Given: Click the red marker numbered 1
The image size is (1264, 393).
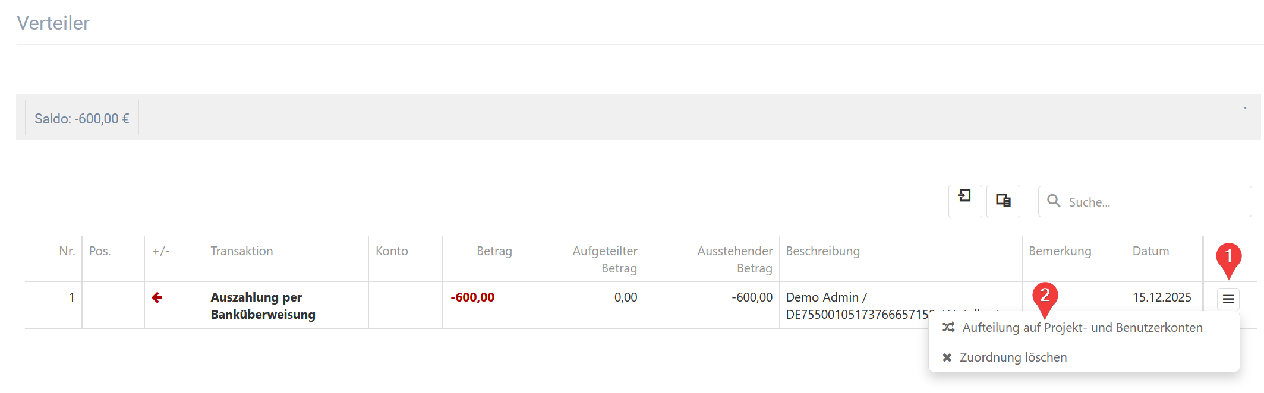Looking at the screenshot, I should tap(1228, 258).
